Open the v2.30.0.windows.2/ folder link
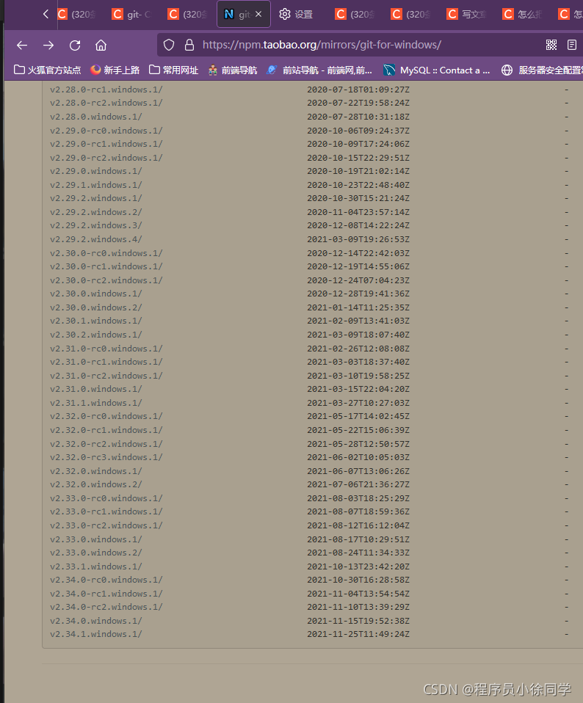This screenshot has height=703, width=583. [x=96, y=307]
